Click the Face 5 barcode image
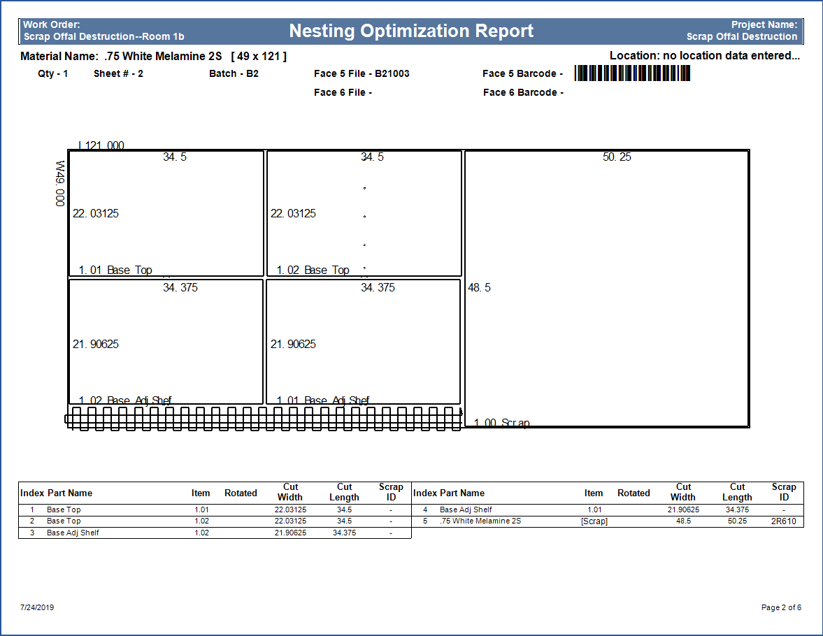This screenshot has height=636, width=823. tap(632, 73)
